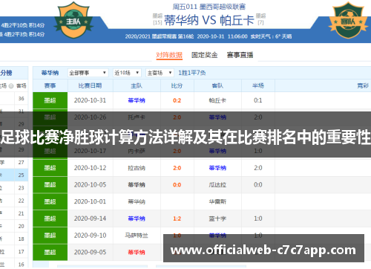Click points value 16 in standings list

(22, 265)
